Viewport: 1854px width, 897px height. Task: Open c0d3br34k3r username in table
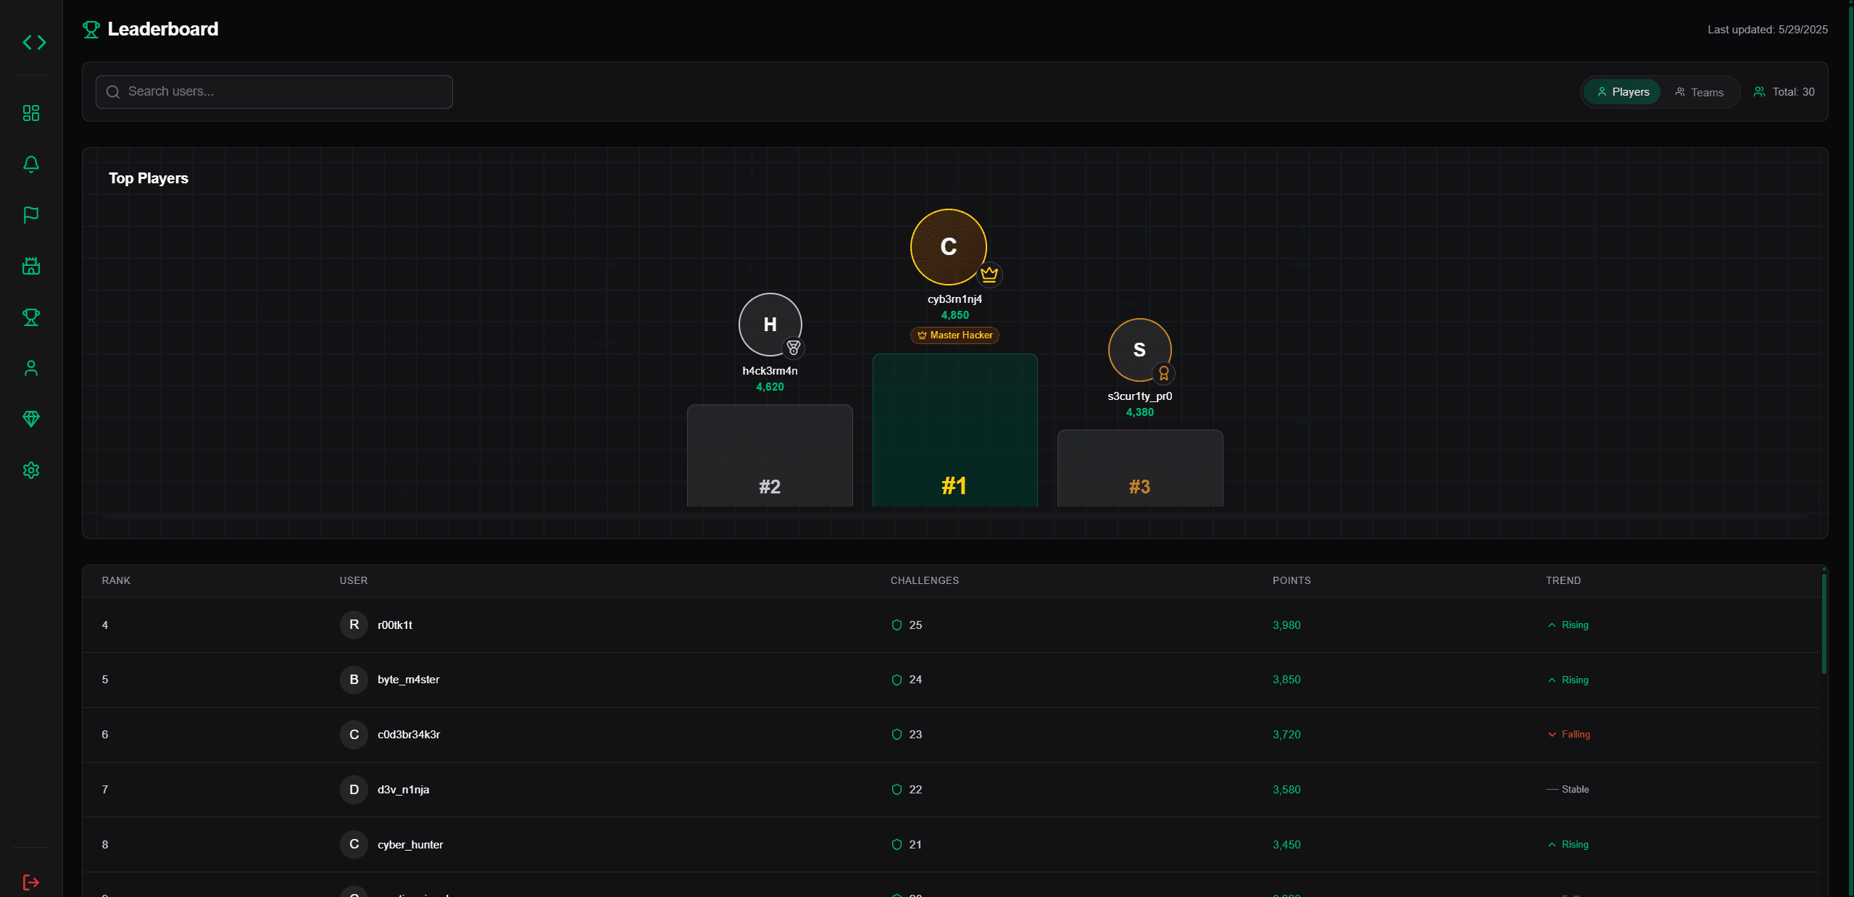[x=409, y=735]
